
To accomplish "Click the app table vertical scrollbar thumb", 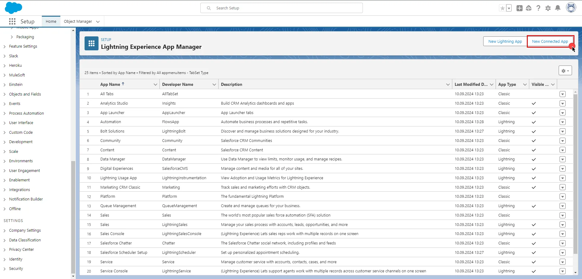I will tap(575, 174).
